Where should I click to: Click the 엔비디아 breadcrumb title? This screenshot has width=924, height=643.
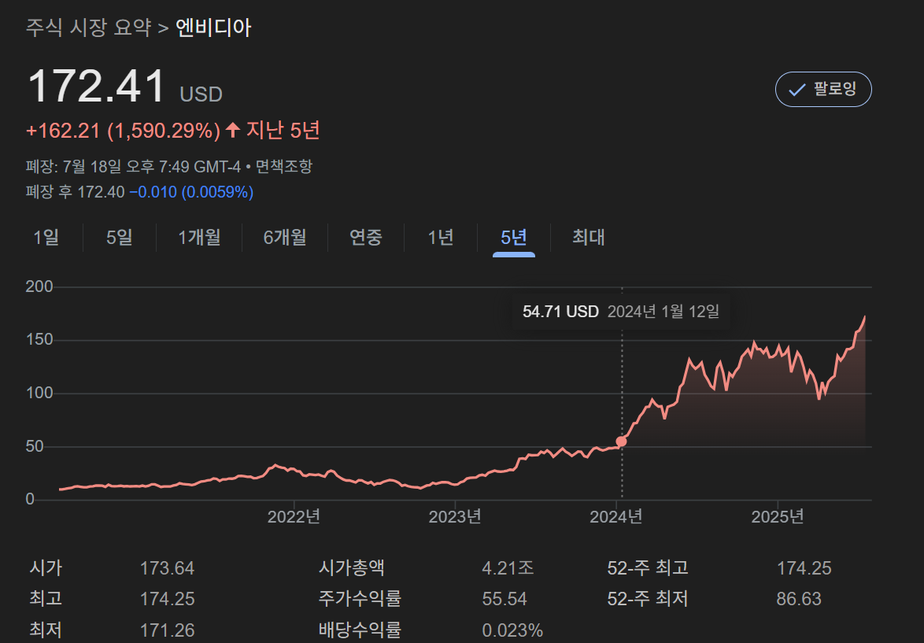(213, 28)
